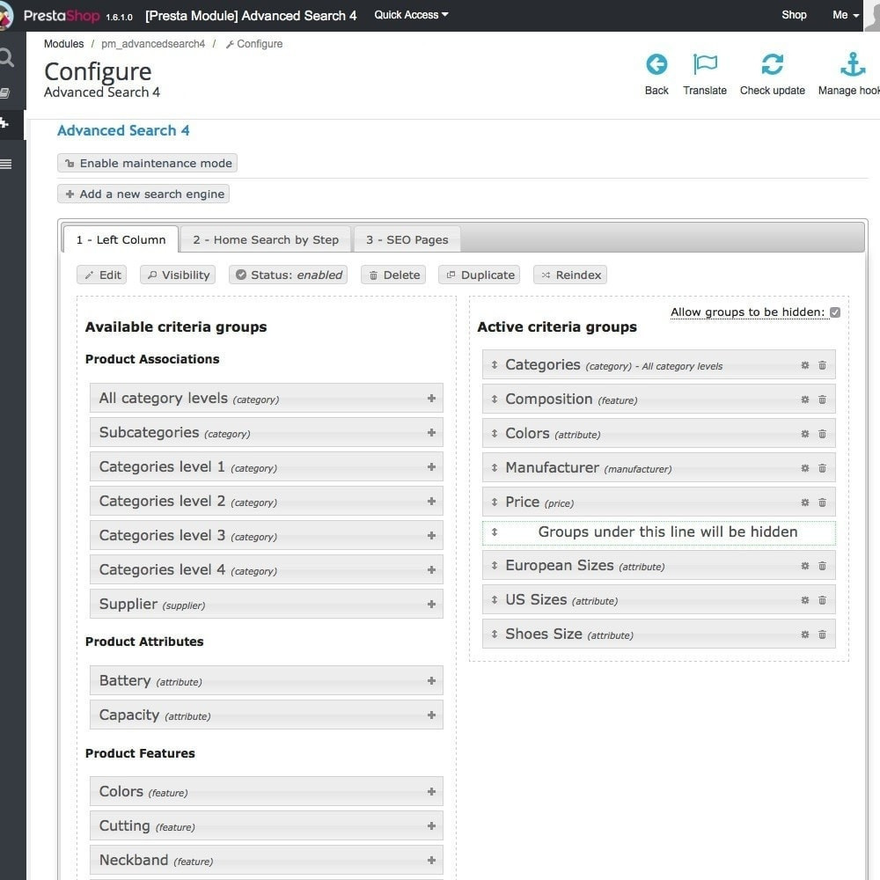The image size is (880, 880).
Task: Add Neckband feature with plus icon
Action: pos(431,860)
